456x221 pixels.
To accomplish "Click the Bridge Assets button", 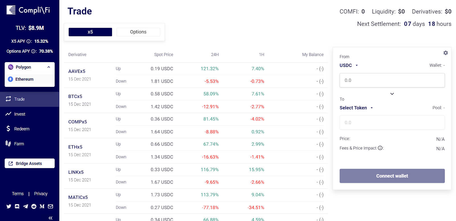I will 30,163.
